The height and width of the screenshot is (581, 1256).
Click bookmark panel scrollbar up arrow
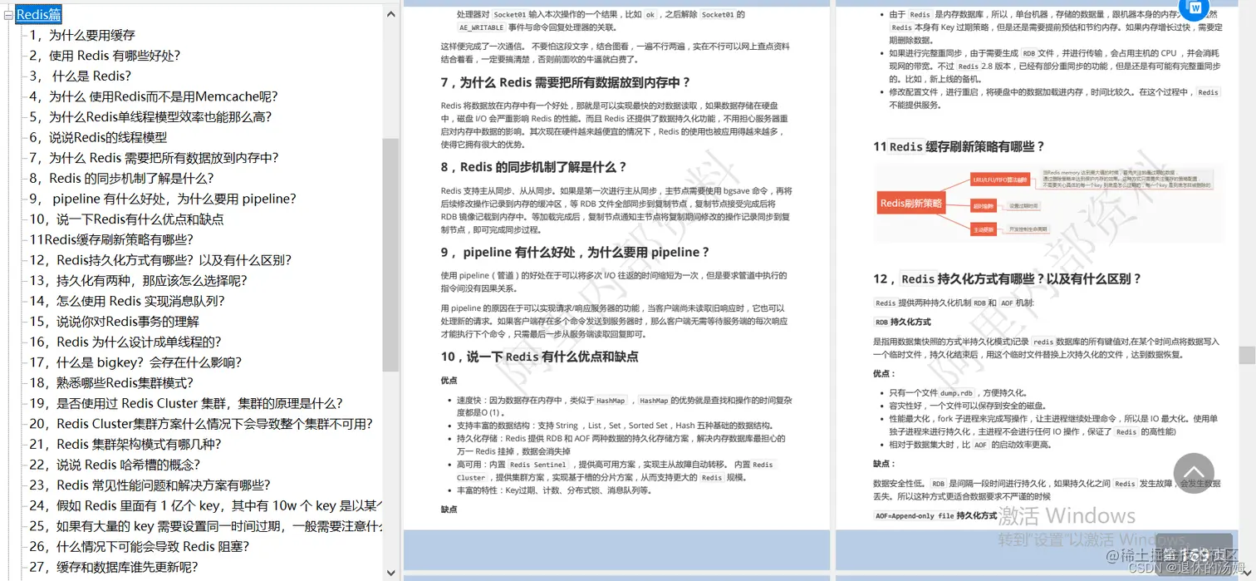[390, 12]
